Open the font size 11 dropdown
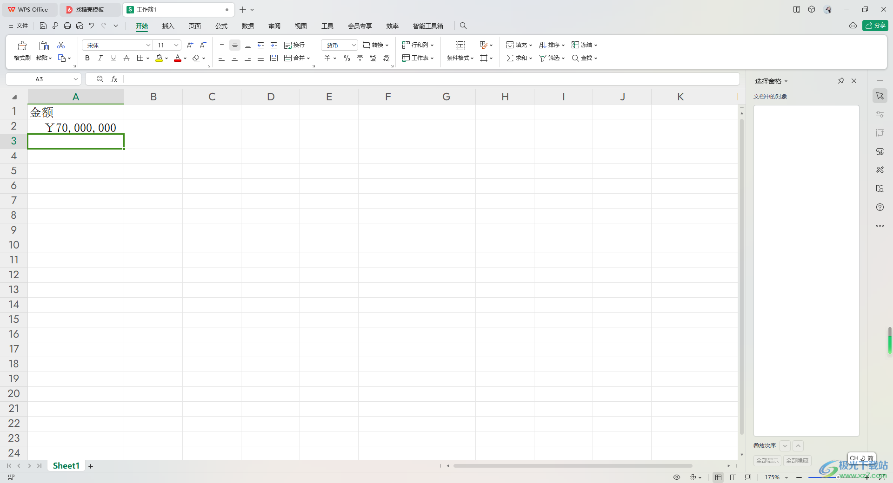Screen dimensions: 893x483 coord(176,45)
